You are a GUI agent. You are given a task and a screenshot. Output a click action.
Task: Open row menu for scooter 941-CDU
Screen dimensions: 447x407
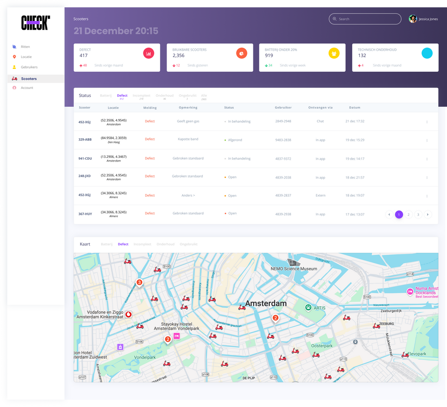click(427, 159)
